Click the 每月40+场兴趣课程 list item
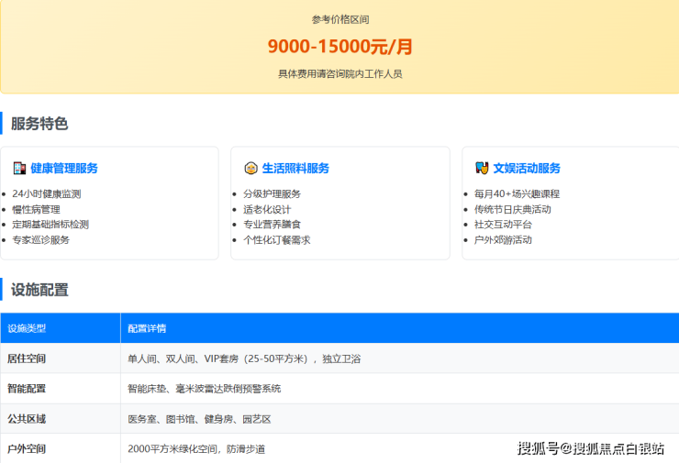This screenshot has width=679, height=463. click(x=517, y=194)
